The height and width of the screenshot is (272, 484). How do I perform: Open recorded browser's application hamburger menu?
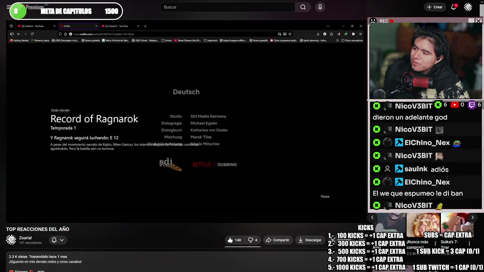tap(360, 34)
